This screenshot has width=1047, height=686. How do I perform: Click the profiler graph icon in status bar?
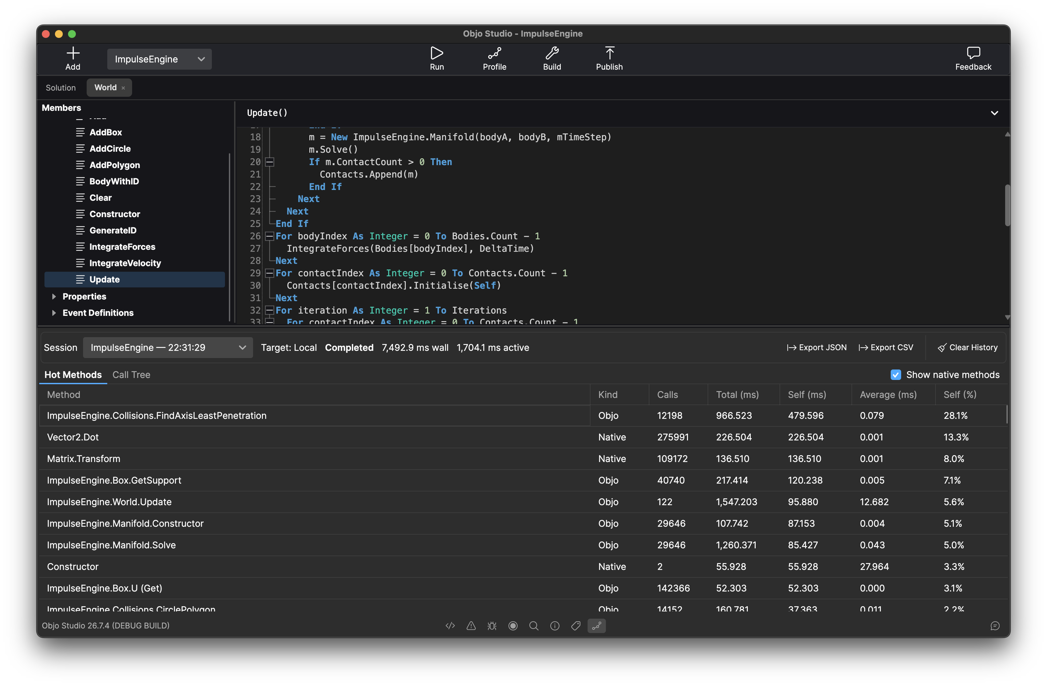tap(596, 626)
